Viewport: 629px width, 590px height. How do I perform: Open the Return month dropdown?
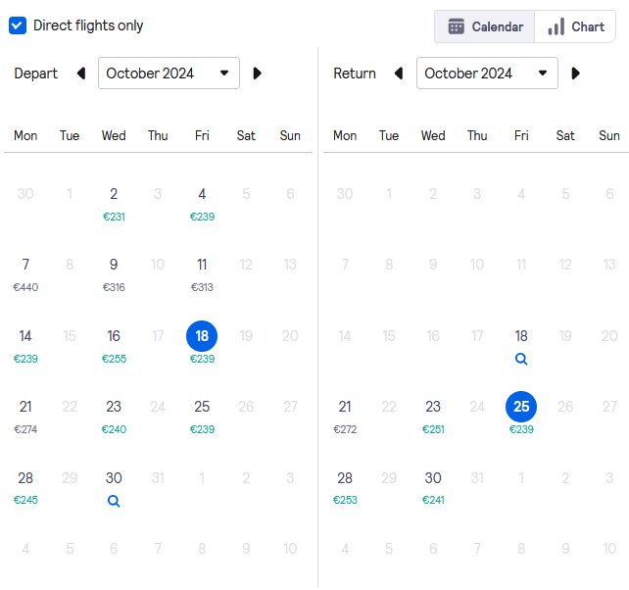[487, 74]
